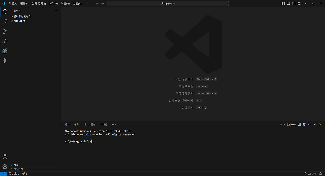Open the Source Control view
The height and width of the screenshot is (176, 325).
click(5, 31)
